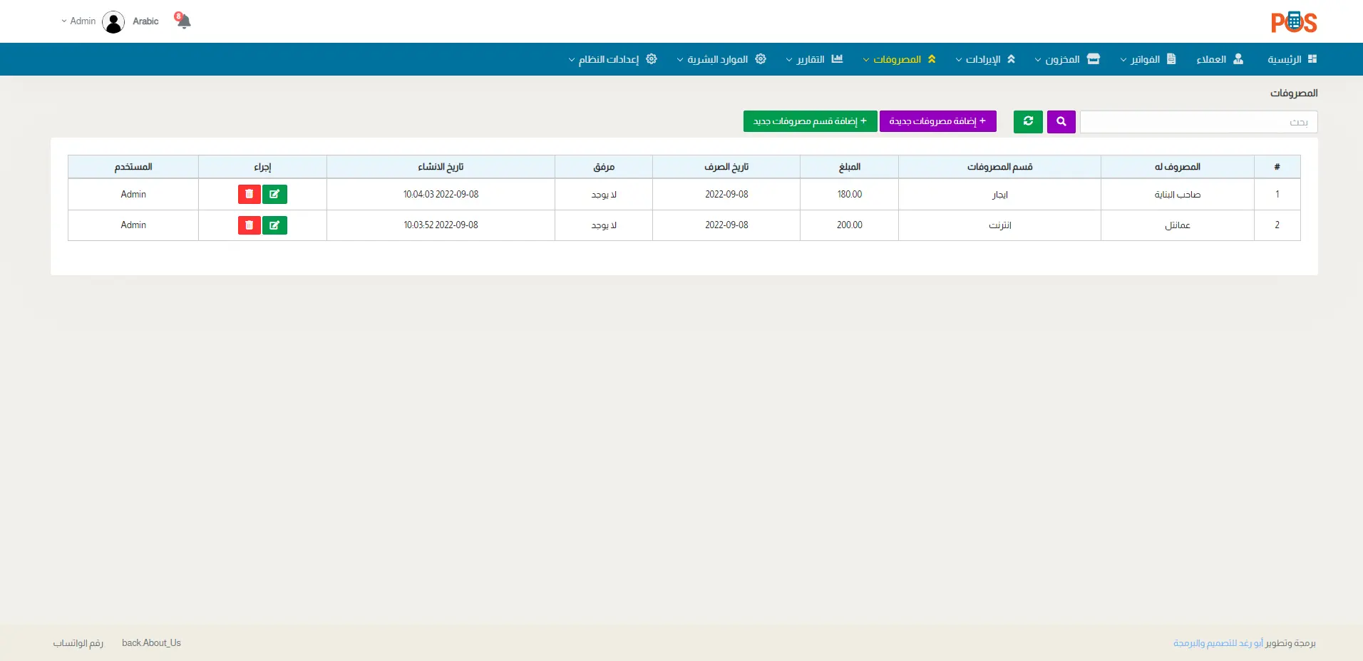Go to the الرئيسية home page
Image resolution: width=1363 pixels, height=661 pixels.
coord(1291,59)
